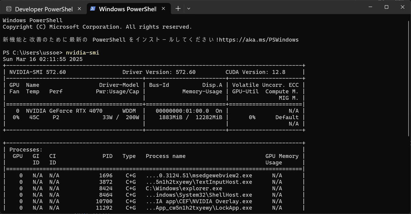411x214 pixels.
Task: Close the Developer PowerShell tab
Action: coord(79,9)
